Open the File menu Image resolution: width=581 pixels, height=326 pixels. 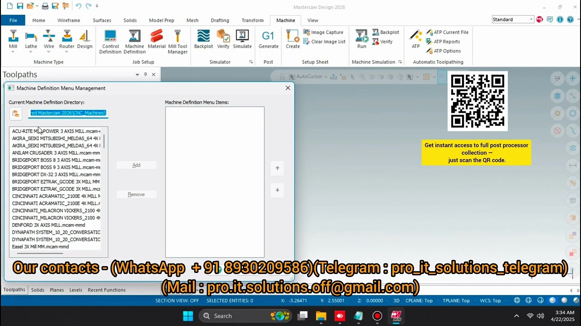[13, 20]
